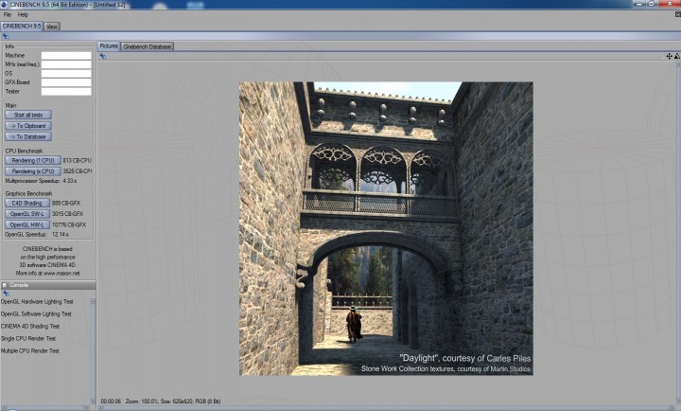The image size is (681, 411).
Task: Run the OpenGL SW-L test
Action: click(x=26, y=214)
